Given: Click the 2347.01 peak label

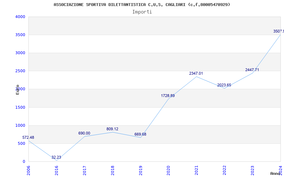Looking at the screenshot, I should tap(196, 73).
